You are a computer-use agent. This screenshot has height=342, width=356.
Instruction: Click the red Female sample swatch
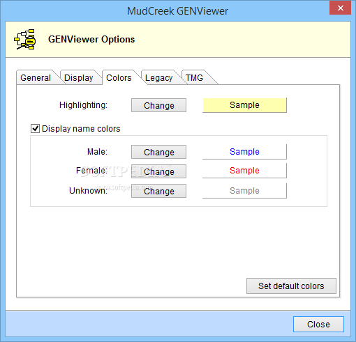244,171
